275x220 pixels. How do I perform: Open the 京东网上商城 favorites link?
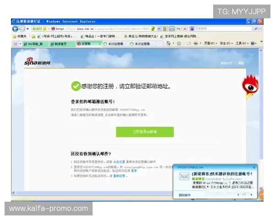(180, 37)
